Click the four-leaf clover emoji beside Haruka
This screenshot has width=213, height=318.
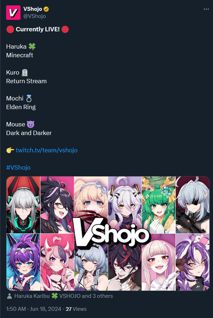coord(32,46)
